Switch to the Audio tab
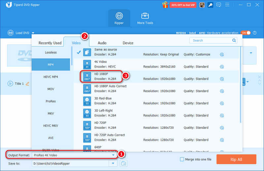The height and width of the screenshot is (171, 264). point(102,43)
